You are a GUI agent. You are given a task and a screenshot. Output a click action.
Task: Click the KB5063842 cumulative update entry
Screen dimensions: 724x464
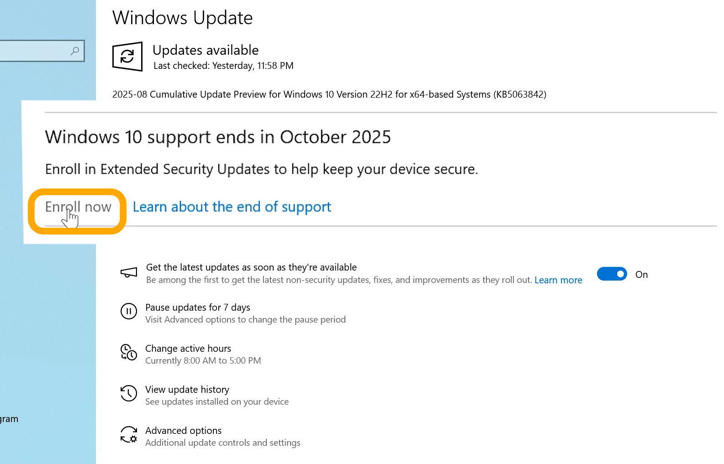pos(329,94)
